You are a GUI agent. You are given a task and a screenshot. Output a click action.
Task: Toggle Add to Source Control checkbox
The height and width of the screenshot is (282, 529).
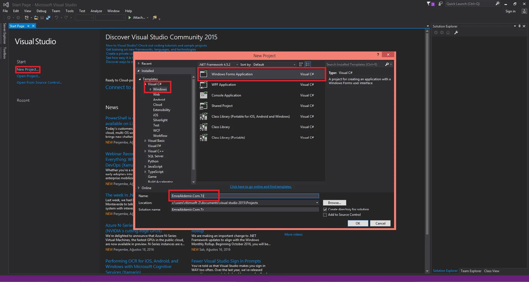325,215
